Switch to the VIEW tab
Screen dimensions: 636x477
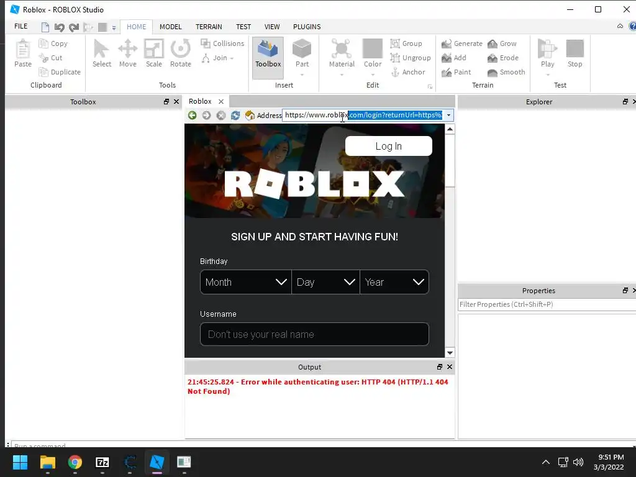pyautogui.click(x=272, y=27)
